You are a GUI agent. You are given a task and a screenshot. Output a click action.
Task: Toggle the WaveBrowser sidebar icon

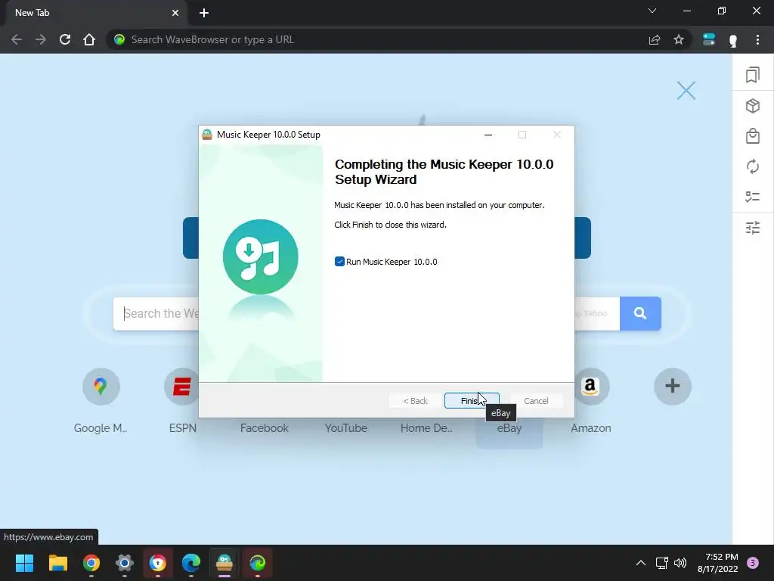point(709,39)
